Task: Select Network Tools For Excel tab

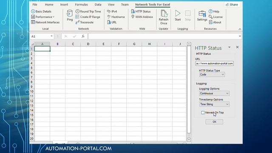Action: point(153,5)
